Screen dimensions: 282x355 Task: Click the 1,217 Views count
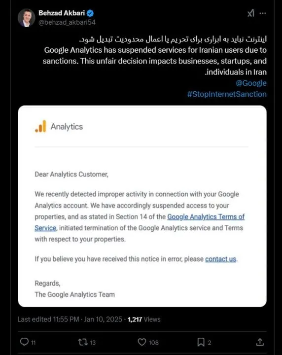click(x=144, y=319)
